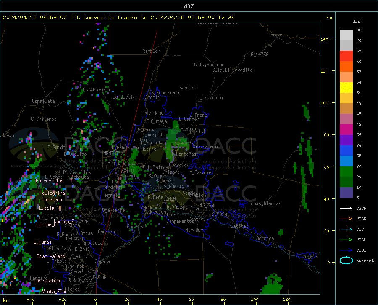This screenshot has height=305, width=378.
Task: Click the 'Vista_Flor' station label
Action: [55, 292]
